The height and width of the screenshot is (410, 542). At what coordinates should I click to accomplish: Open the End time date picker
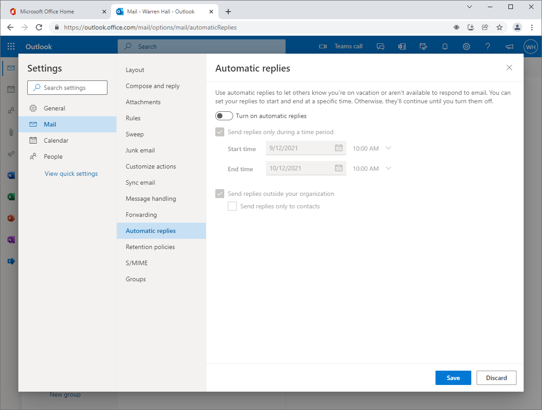(339, 168)
